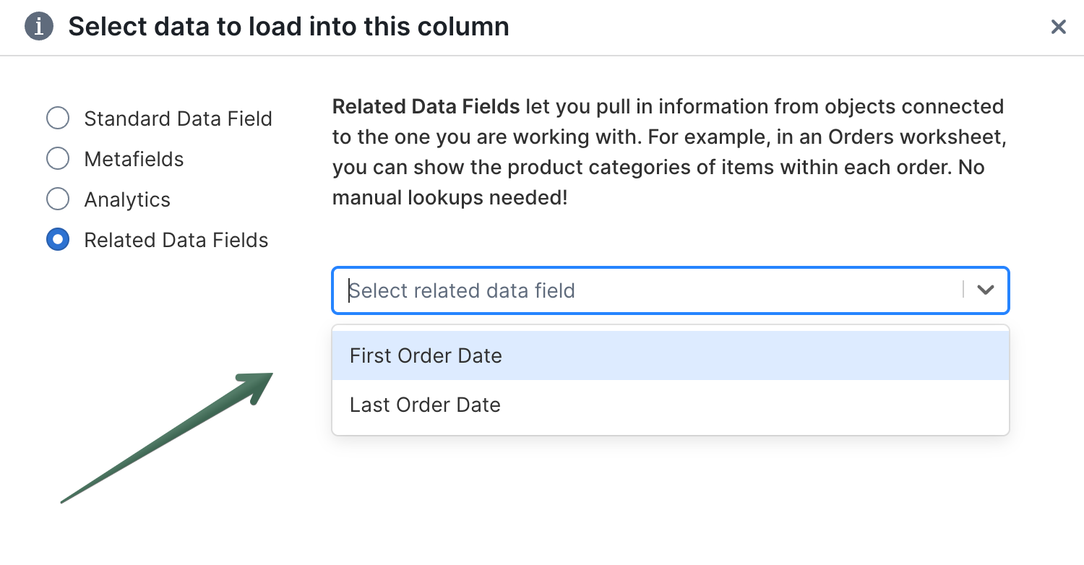Collapse the dropdown using the chevron arrow

(985, 290)
